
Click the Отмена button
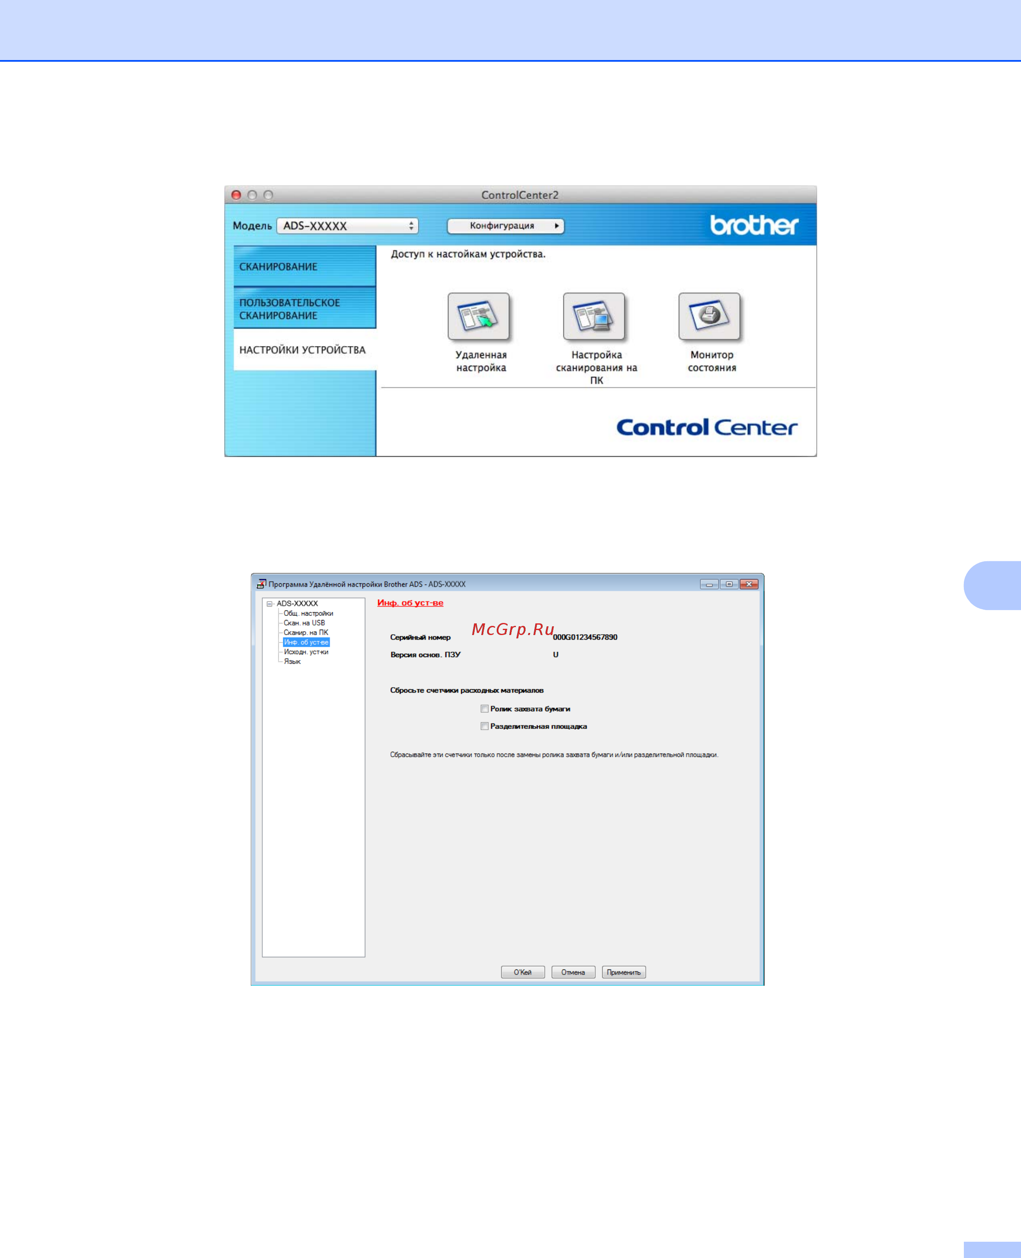pos(573,972)
